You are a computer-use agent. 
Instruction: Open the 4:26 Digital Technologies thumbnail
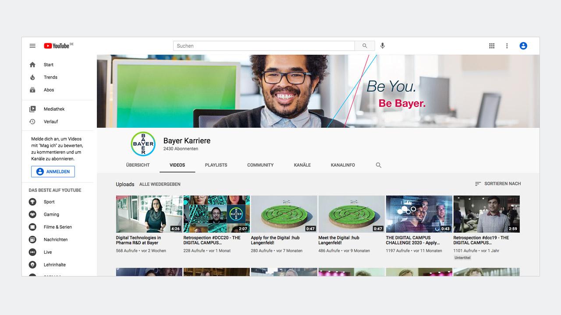149,214
